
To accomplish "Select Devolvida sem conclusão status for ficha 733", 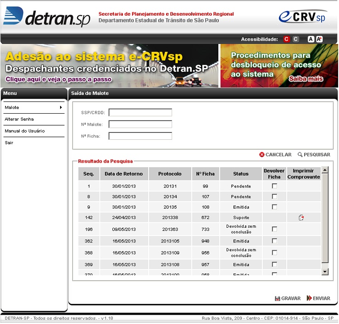I will point(241,229).
